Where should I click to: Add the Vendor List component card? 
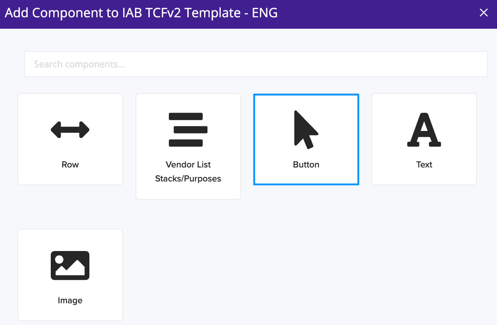pos(188,146)
